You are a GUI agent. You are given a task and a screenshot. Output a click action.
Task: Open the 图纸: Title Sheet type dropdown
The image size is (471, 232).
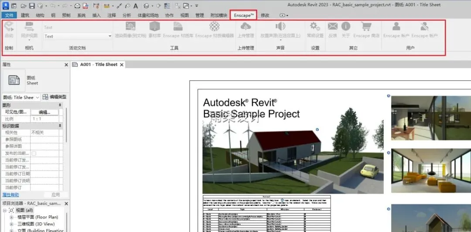click(x=37, y=97)
